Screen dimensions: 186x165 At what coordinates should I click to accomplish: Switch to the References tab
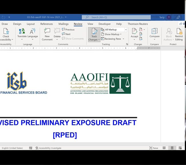point(46,24)
